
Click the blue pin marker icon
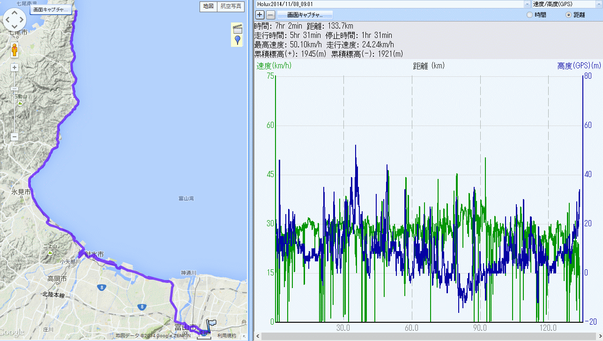(x=238, y=40)
